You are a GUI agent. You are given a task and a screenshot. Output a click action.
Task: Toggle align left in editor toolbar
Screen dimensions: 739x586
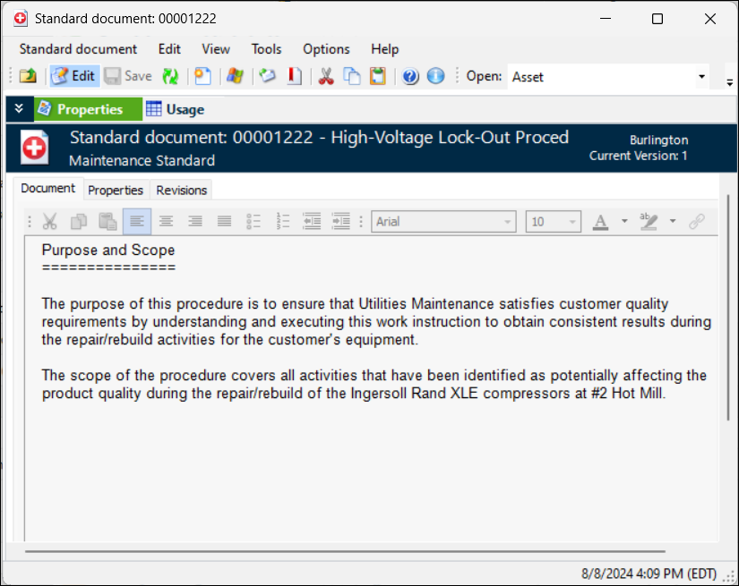coord(137,221)
